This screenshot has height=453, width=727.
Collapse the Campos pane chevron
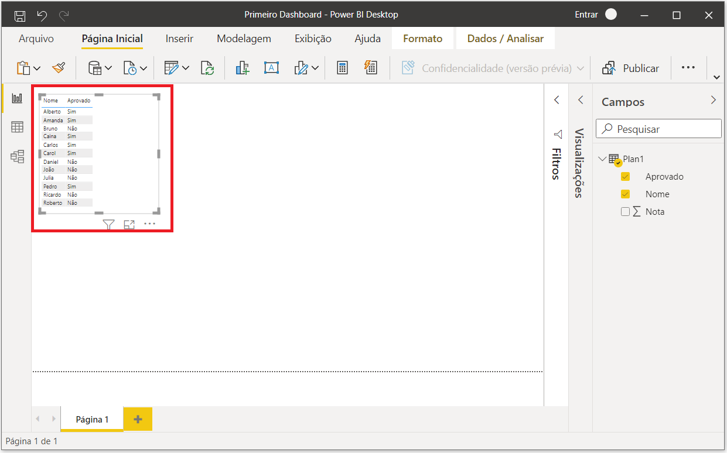tap(713, 100)
